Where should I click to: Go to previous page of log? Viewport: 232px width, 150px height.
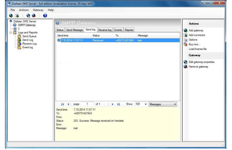pos(68,104)
